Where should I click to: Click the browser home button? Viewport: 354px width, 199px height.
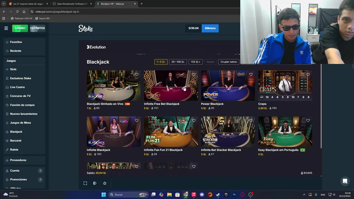click(x=24, y=12)
